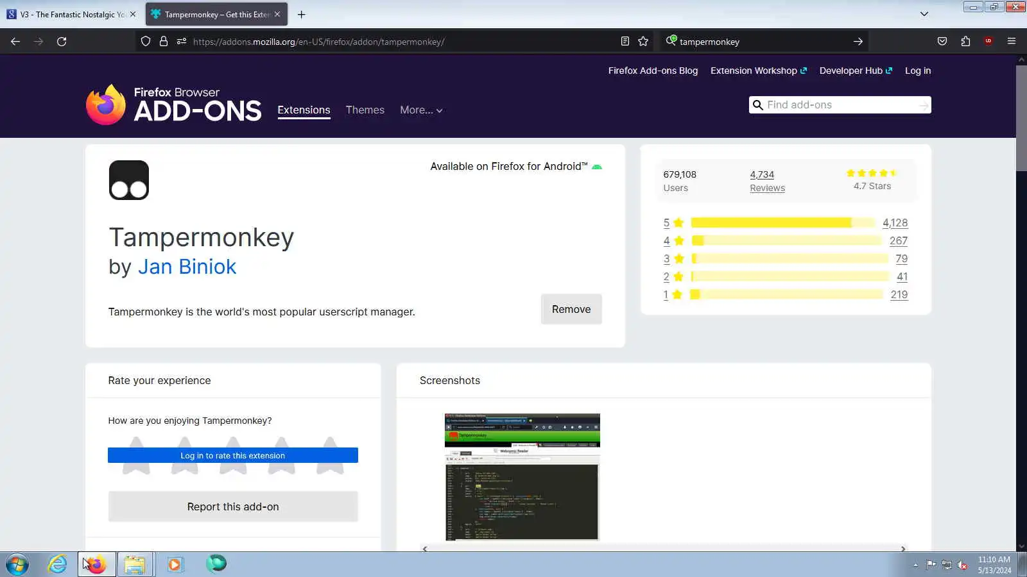Filter reviews by 5 stars
This screenshot has width=1027, height=577.
coord(673,223)
